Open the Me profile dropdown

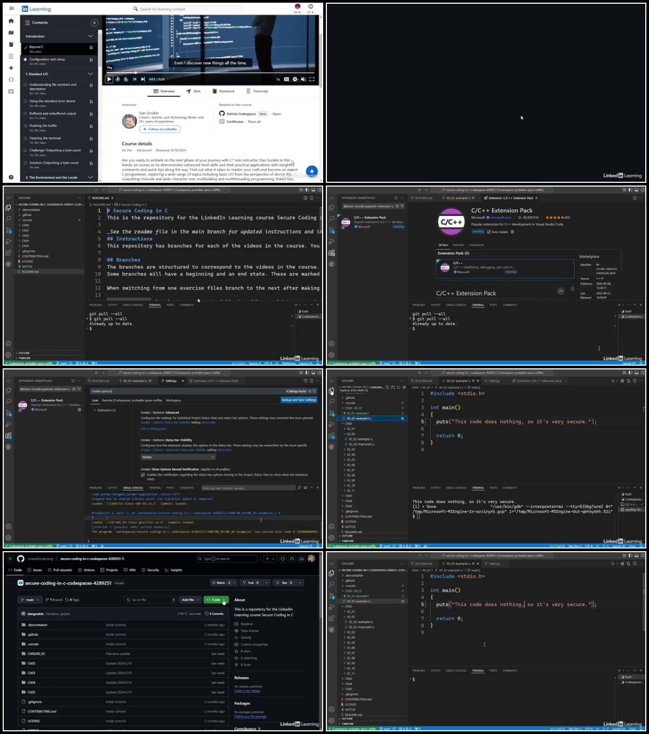[298, 9]
